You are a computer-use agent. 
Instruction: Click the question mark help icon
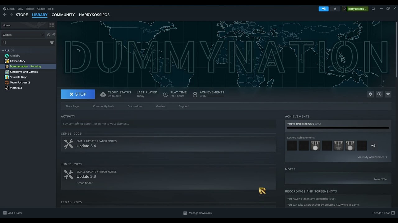[x=345, y=9]
